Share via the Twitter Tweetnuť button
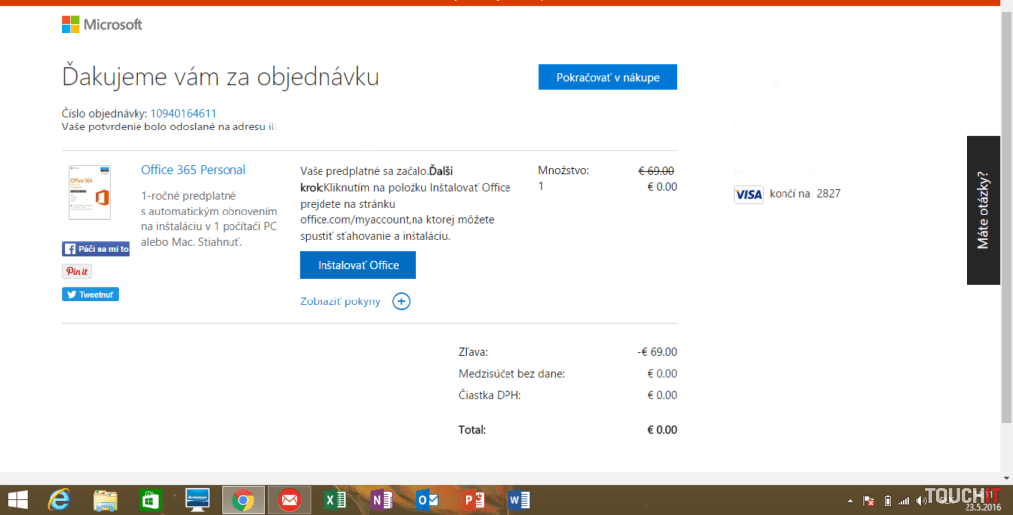This screenshot has height=515, width=1013. pyautogui.click(x=90, y=294)
